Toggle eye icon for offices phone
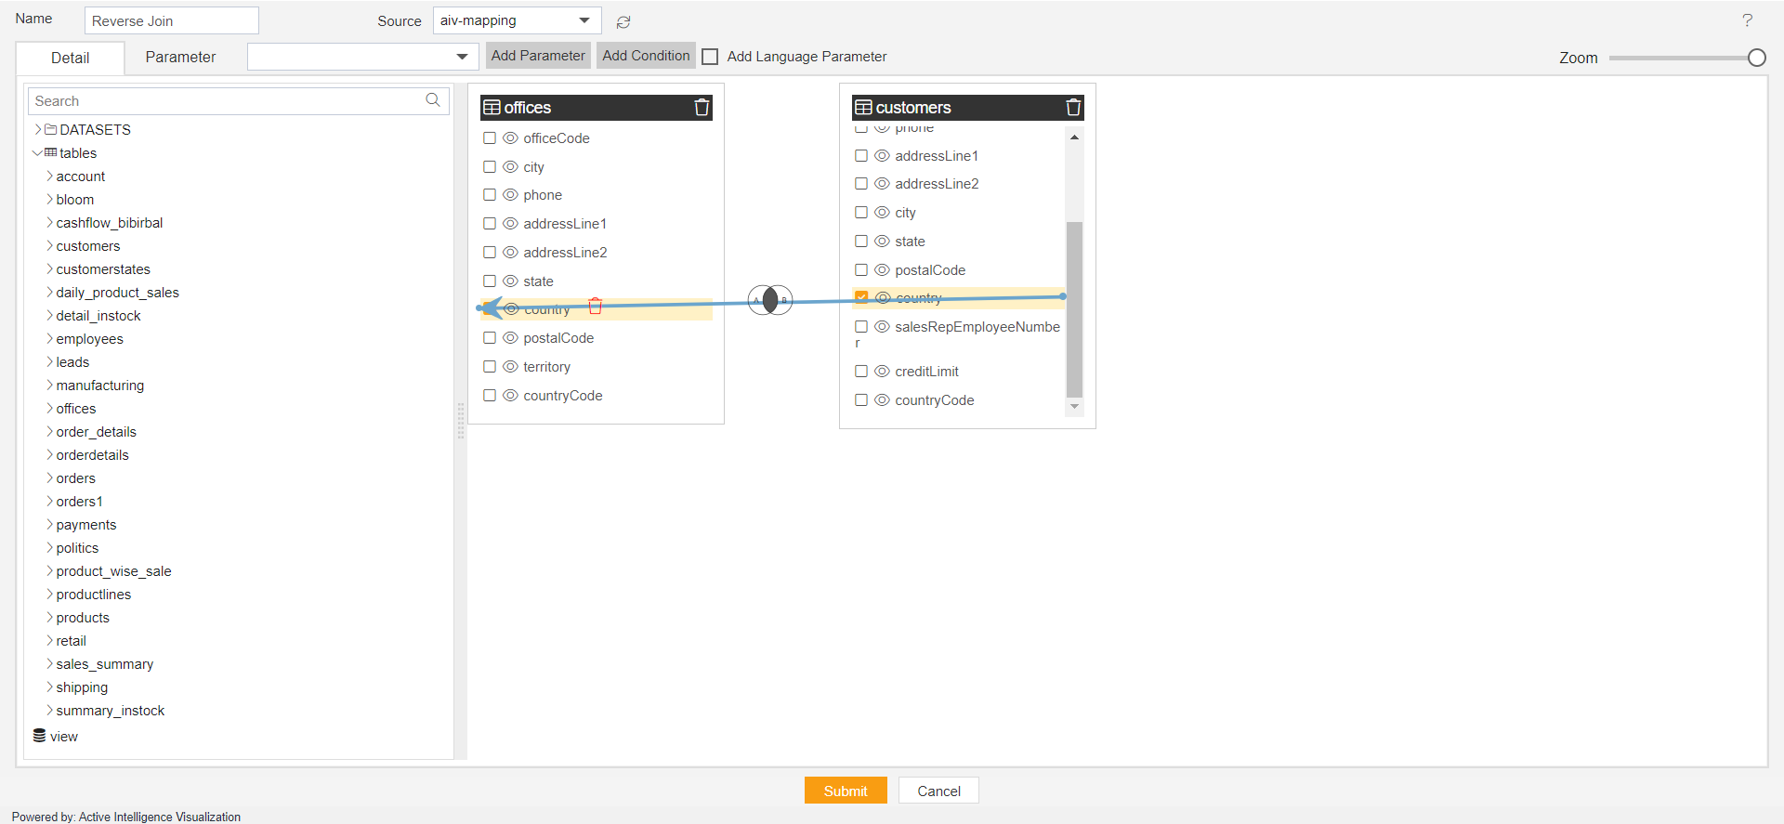1784x824 pixels. pyautogui.click(x=510, y=195)
